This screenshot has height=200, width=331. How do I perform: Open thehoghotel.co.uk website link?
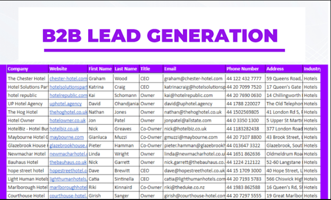pos(68,112)
